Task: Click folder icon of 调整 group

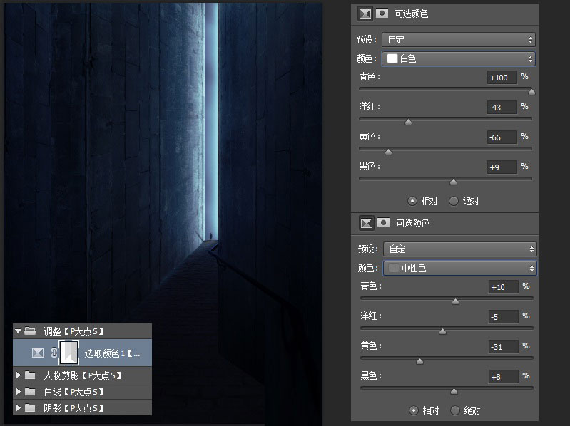Action: (30, 331)
